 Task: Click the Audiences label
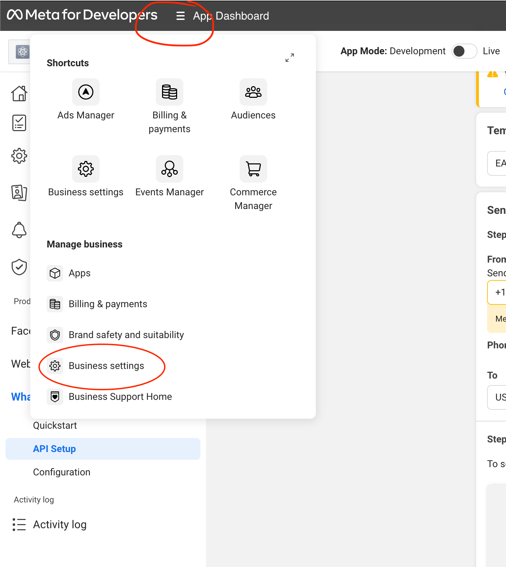(x=253, y=115)
